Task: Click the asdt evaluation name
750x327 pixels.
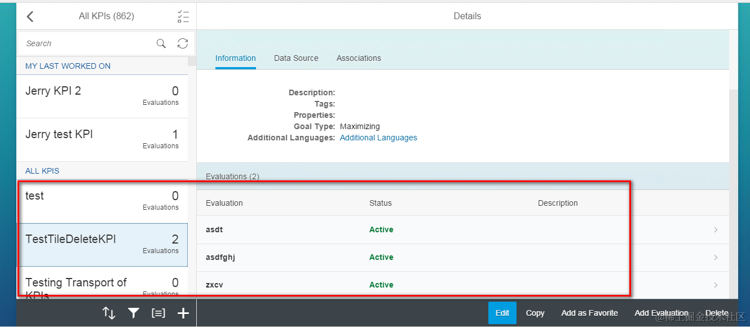Action: point(214,229)
